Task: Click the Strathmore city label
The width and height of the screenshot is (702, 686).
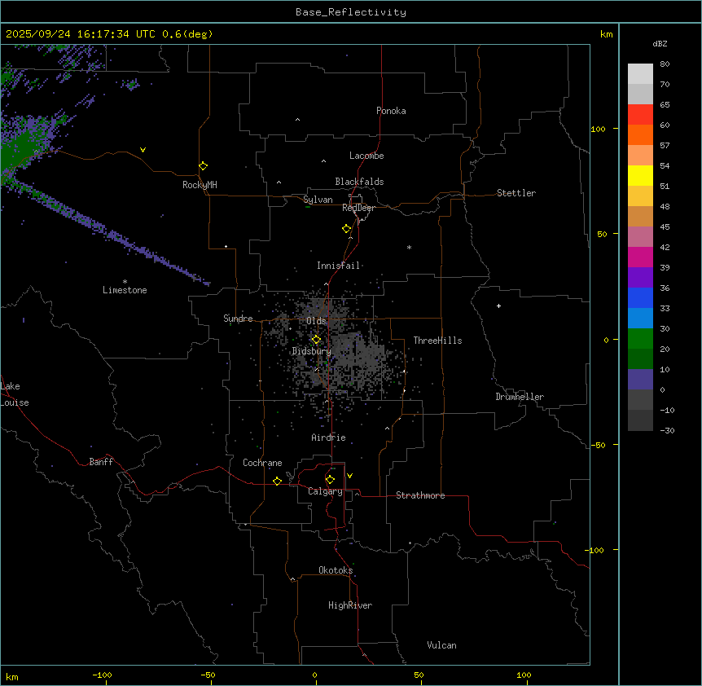Action: pos(420,495)
